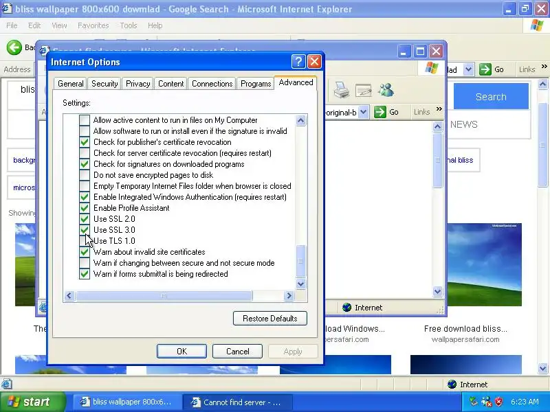
Task: Click the Start button
Action: coord(32,402)
